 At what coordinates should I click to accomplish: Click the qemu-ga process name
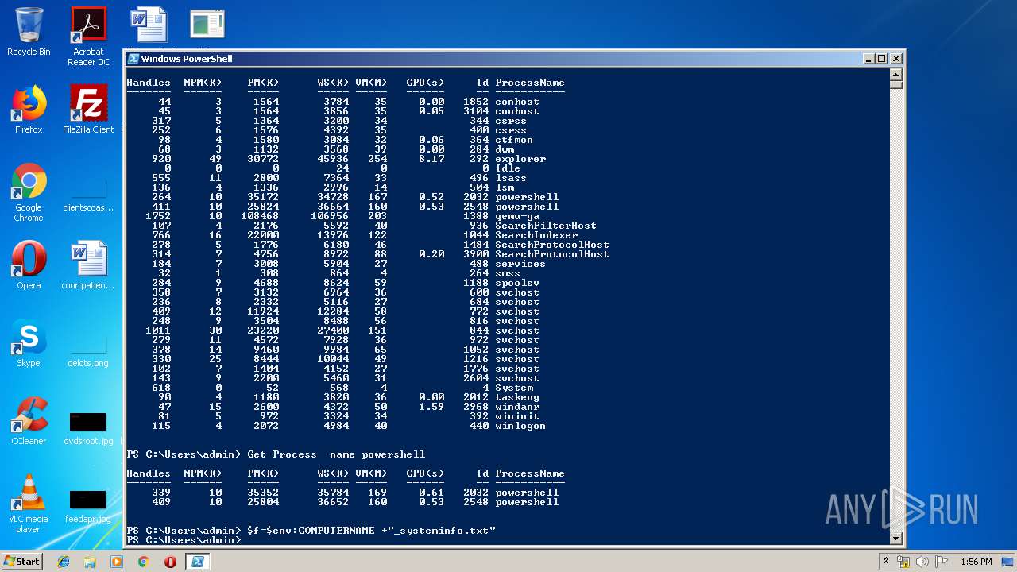(517, 216)
